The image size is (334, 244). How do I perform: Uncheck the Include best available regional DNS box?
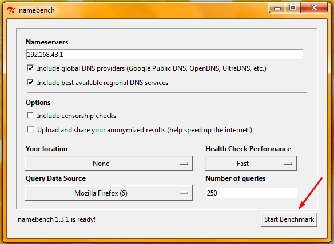(x=30, y=82)
